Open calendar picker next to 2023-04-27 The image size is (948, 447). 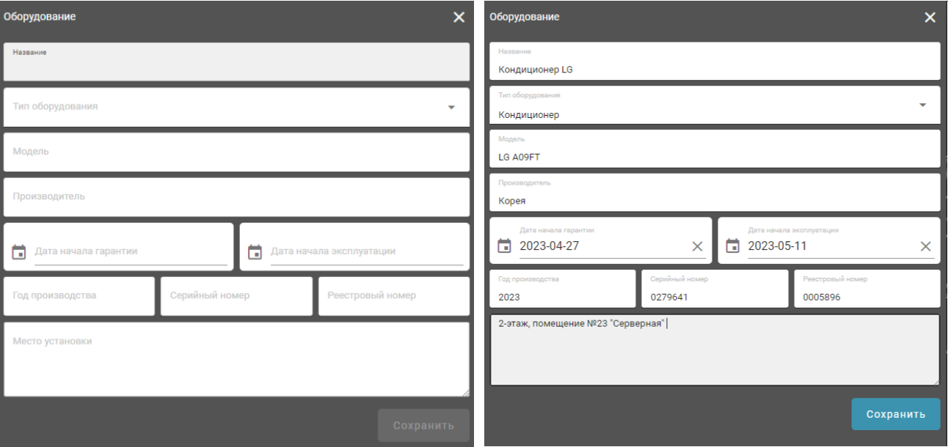504,246
